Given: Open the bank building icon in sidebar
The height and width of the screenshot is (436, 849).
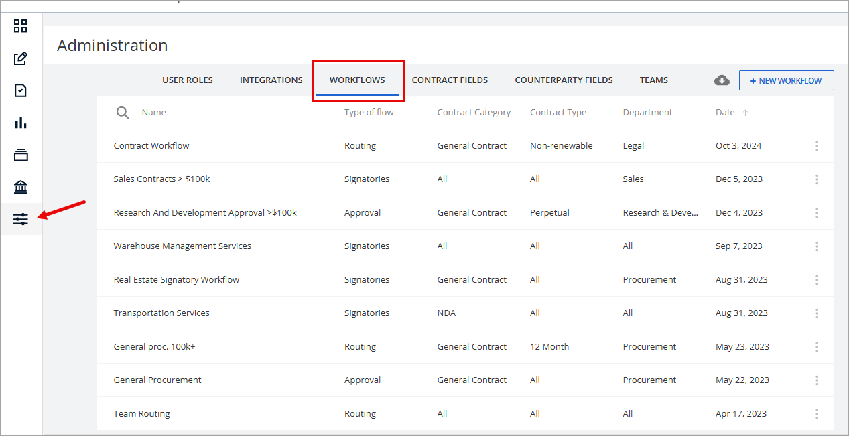Looking at the screenshot, I should pos(21,187).
